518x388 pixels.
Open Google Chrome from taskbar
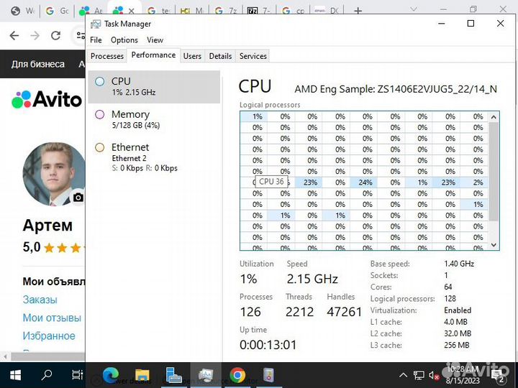pyautogui.click(x=237, y=375)
